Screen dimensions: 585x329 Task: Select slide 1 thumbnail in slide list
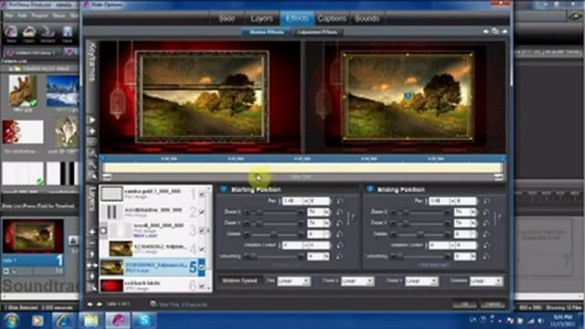33,237
